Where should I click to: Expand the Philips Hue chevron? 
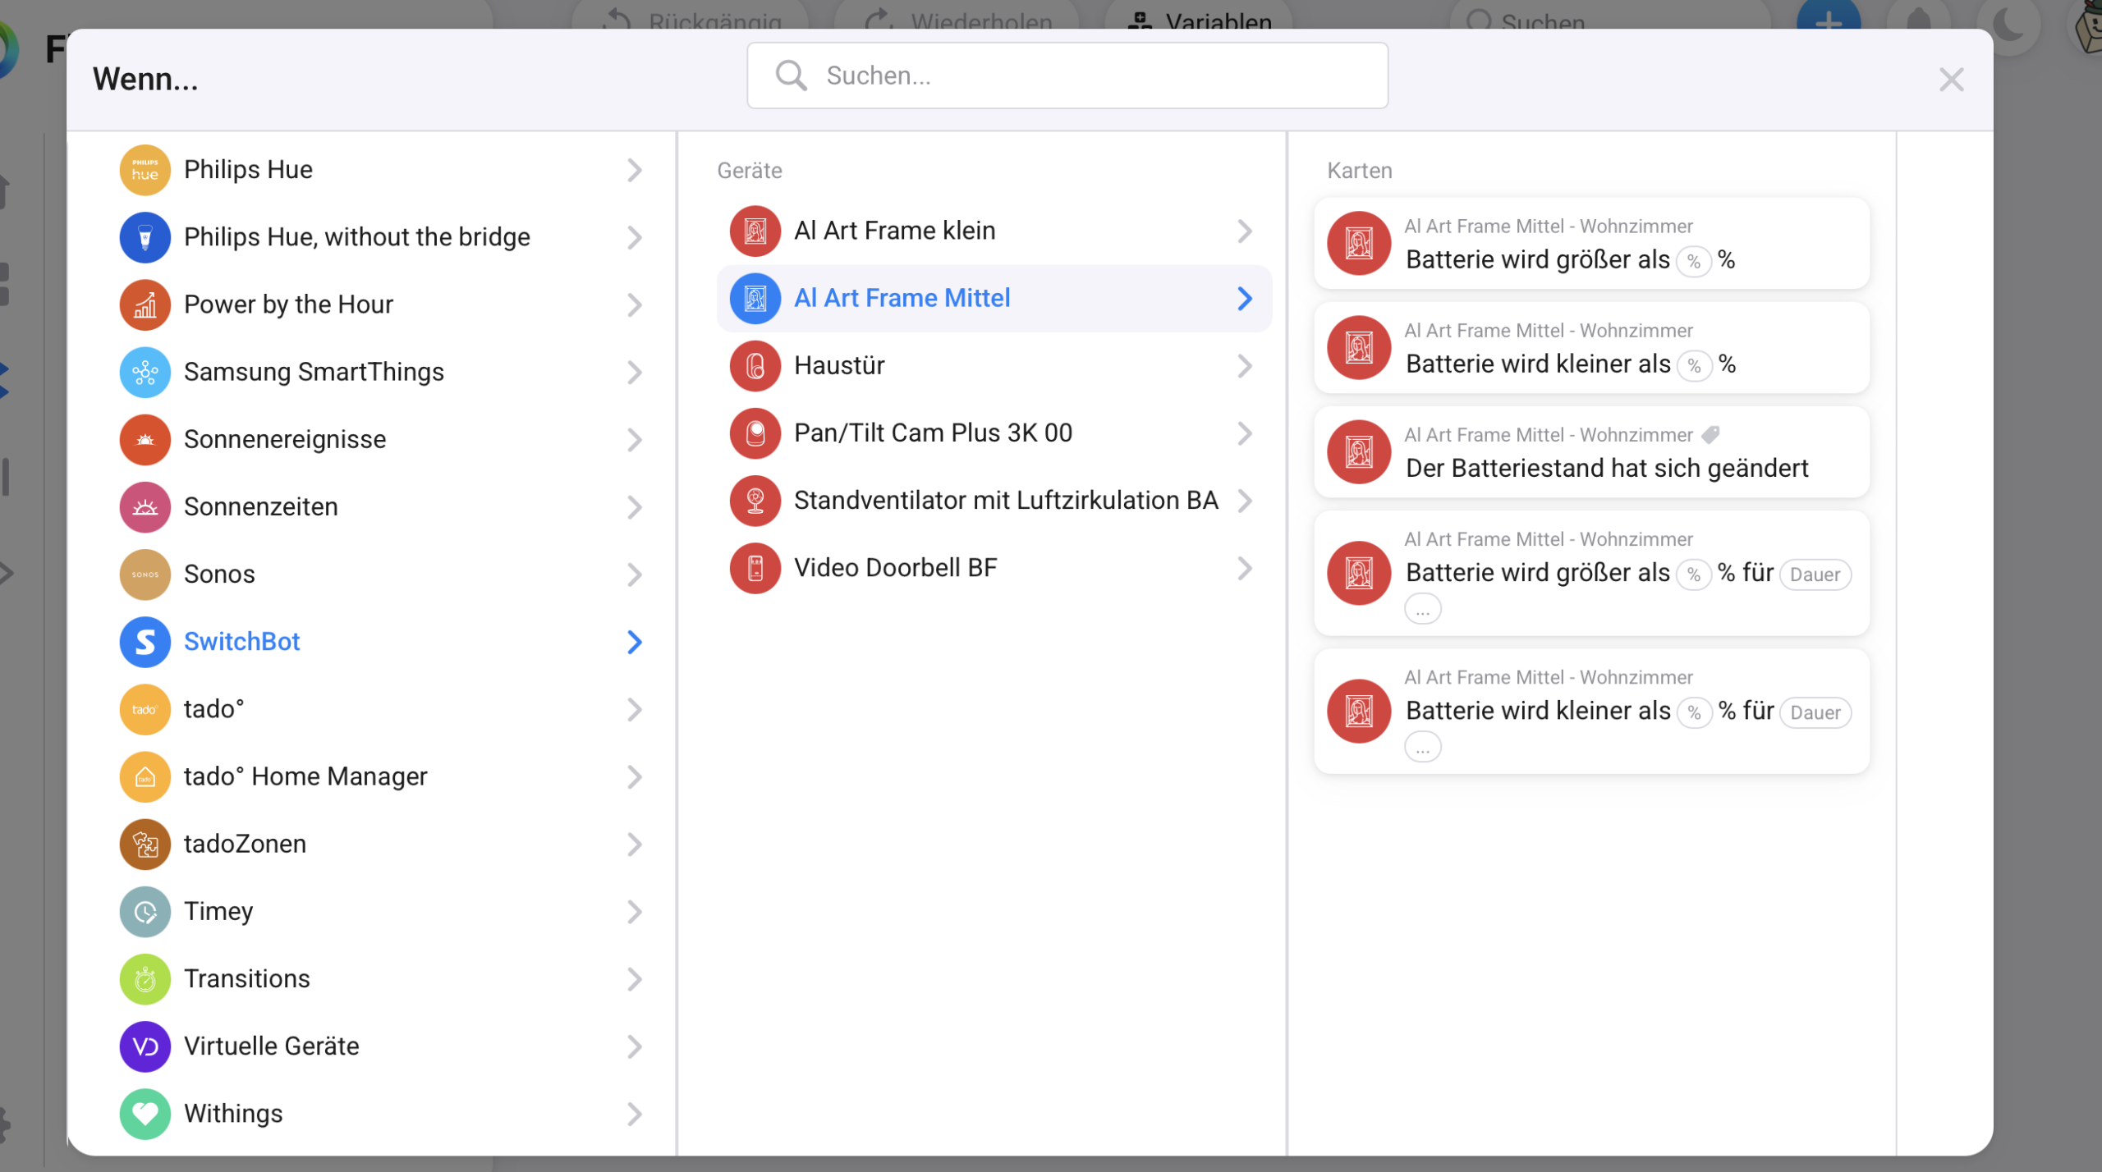point(635,170)
